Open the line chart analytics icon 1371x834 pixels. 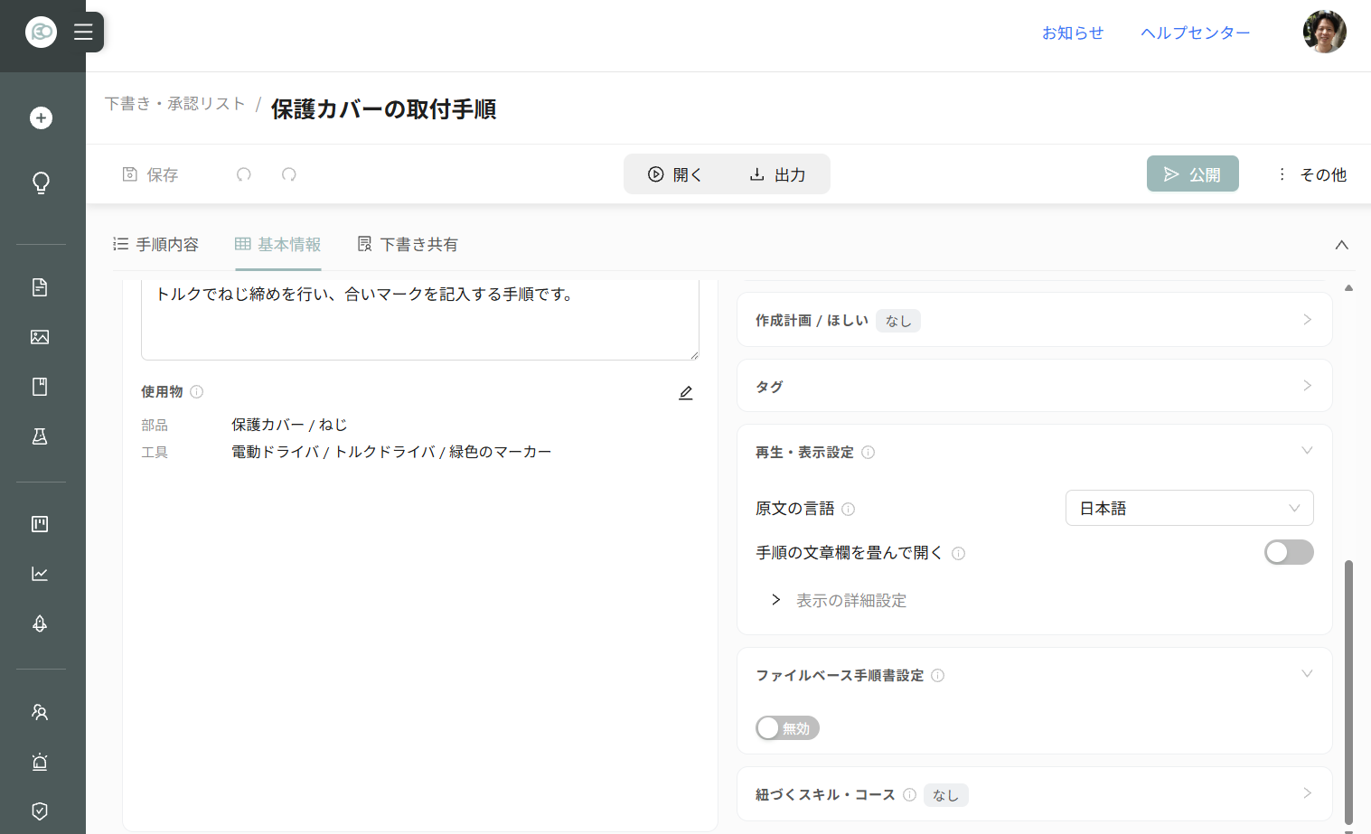click(x=40, y=574)
